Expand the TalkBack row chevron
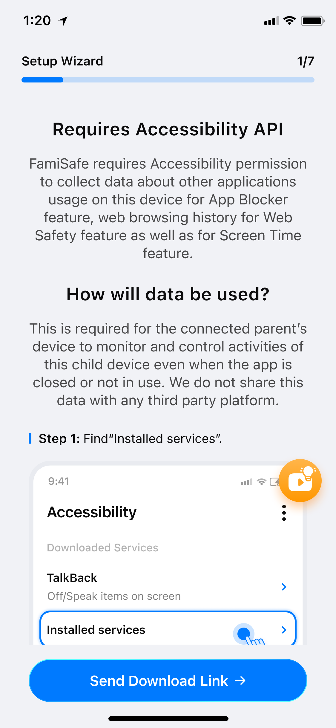This screenshot has width=336, height=728. pos(284,587)
